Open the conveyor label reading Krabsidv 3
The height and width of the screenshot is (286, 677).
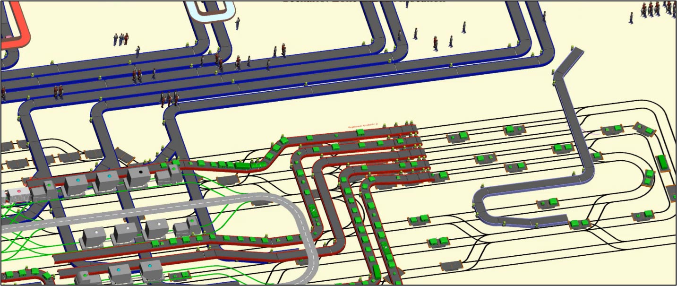362,125
